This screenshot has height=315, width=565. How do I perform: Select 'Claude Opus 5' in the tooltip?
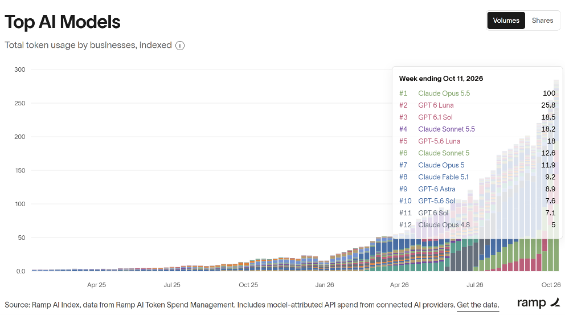click(441, 165)
